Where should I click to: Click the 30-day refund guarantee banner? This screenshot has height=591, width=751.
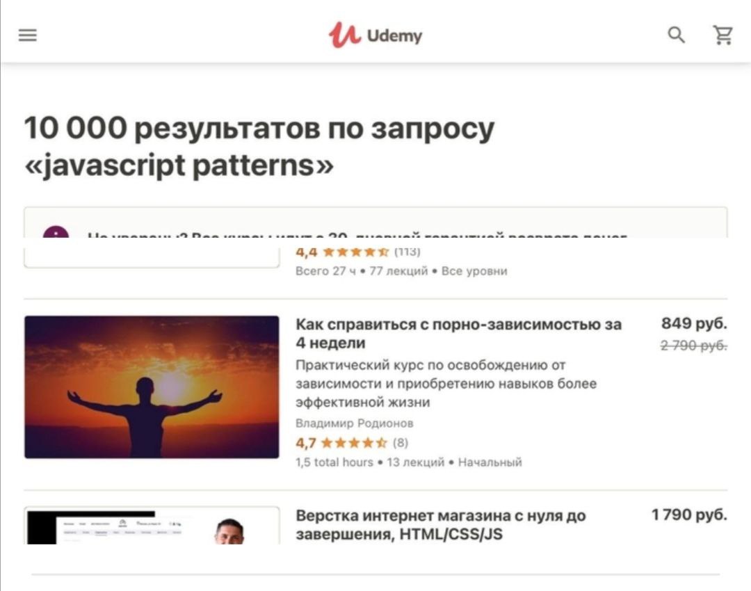pyautogui.click(x=375, y=222)
